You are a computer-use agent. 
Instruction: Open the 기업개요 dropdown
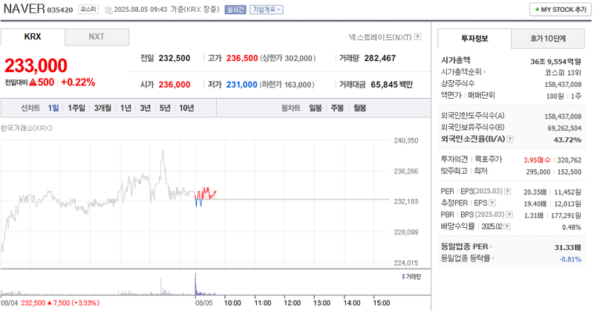click(x=267, y=10)
